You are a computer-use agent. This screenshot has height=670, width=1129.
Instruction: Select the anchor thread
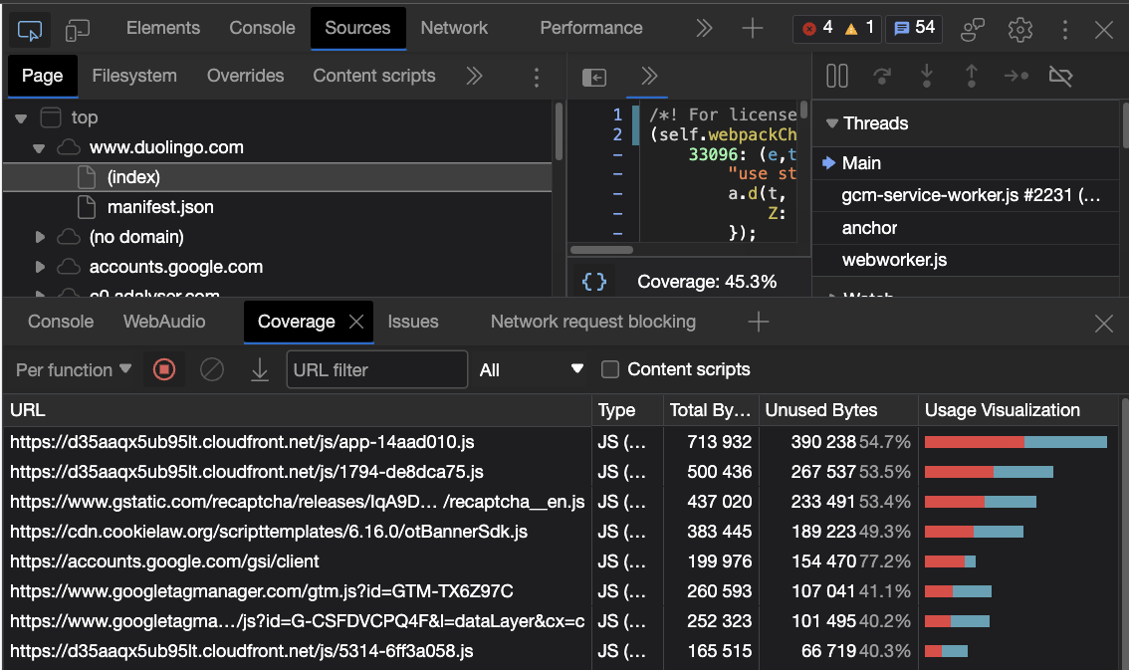click(x=966, y=228)
